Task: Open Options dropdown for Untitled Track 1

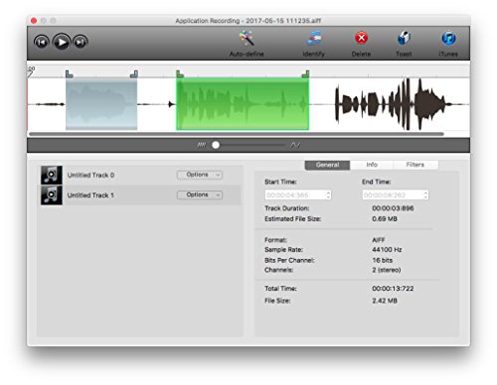Action: (200, 194)
